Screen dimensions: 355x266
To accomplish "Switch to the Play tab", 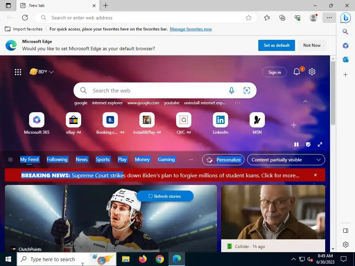I will click(122, 159).
